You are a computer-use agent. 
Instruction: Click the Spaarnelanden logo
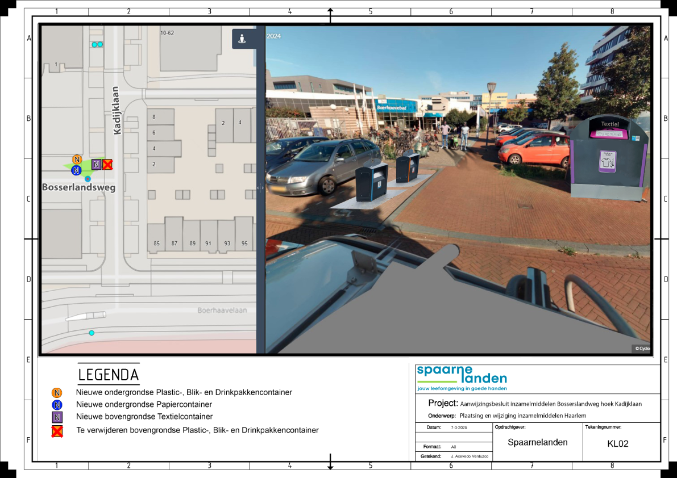click(x=462, y=378)
